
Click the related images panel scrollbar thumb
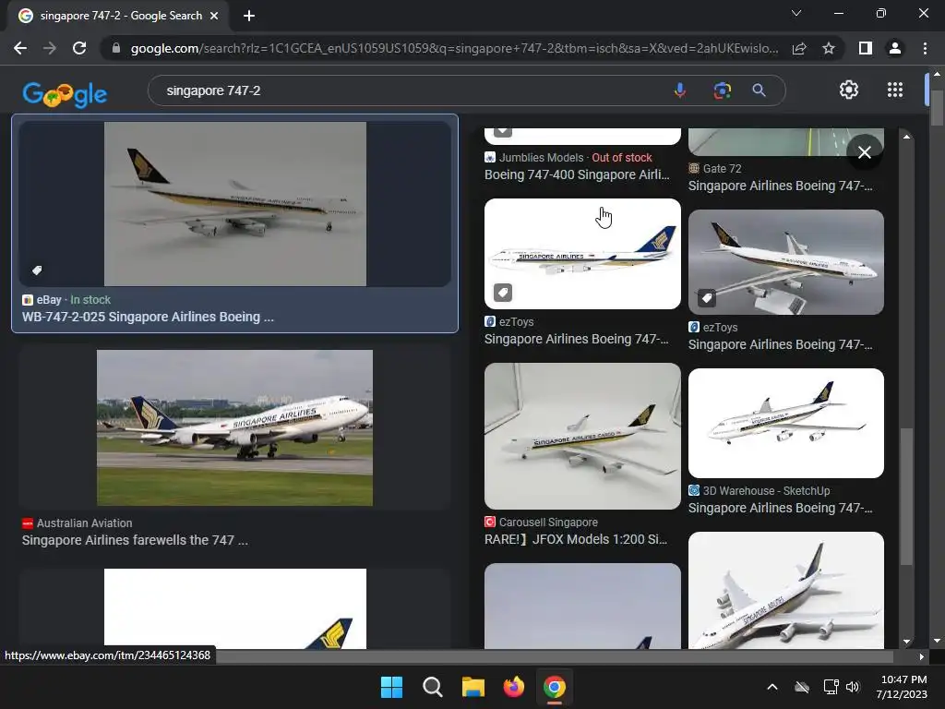906,496
